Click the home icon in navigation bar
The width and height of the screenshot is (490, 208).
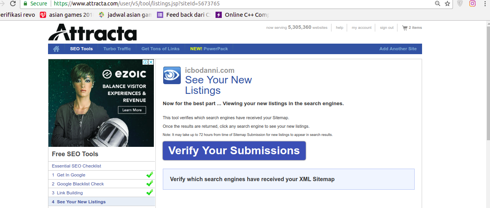pos(57,49)
